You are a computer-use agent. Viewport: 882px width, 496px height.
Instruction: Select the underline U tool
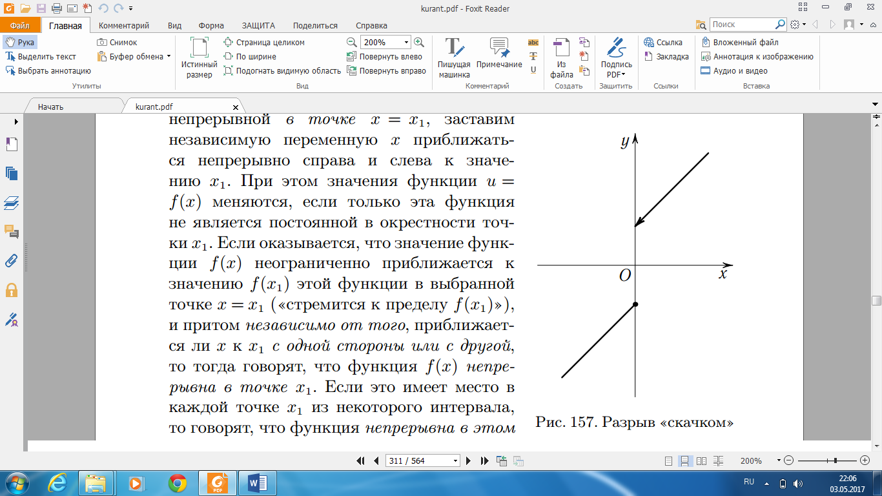pyautogui.click(x=533, y=70)
